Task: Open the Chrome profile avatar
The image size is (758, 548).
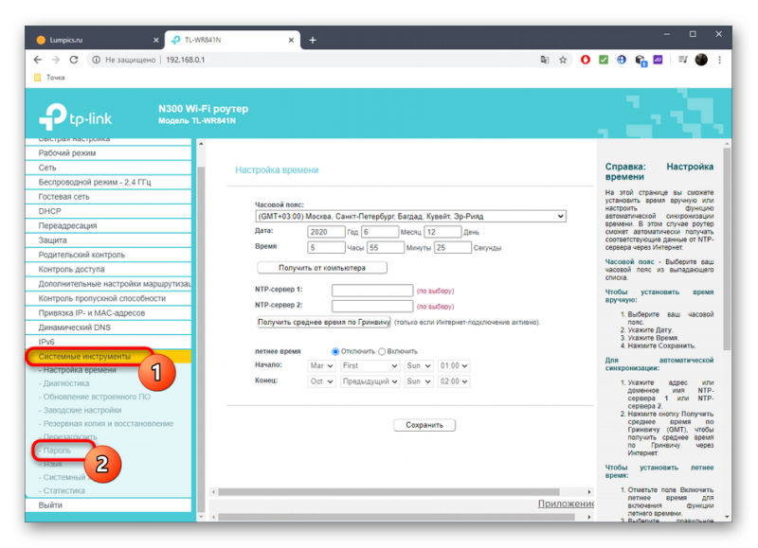Action: coord(701,60)
